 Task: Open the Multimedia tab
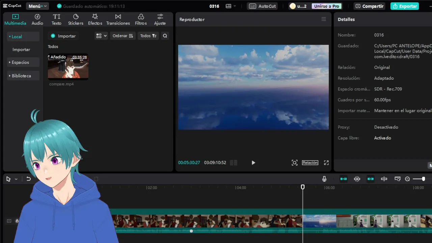tap(15, 20)
